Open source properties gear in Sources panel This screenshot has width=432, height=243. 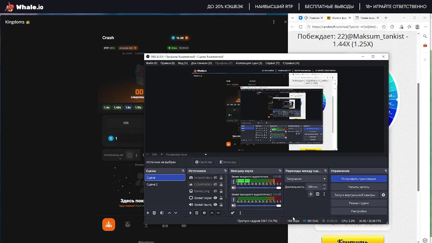point(204,213)
